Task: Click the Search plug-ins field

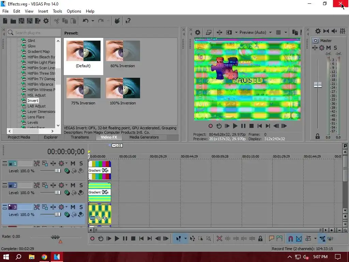Action: (34, 32)
